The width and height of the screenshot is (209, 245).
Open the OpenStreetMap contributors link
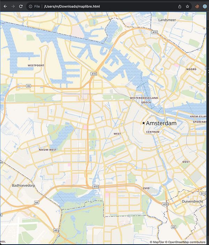[x=185, y=242]
